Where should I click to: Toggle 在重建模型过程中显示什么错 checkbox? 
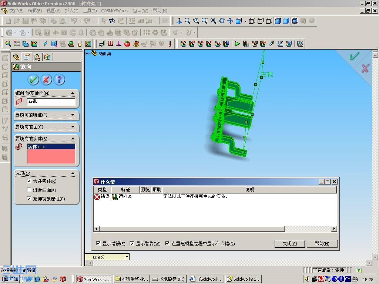[167, 243]
